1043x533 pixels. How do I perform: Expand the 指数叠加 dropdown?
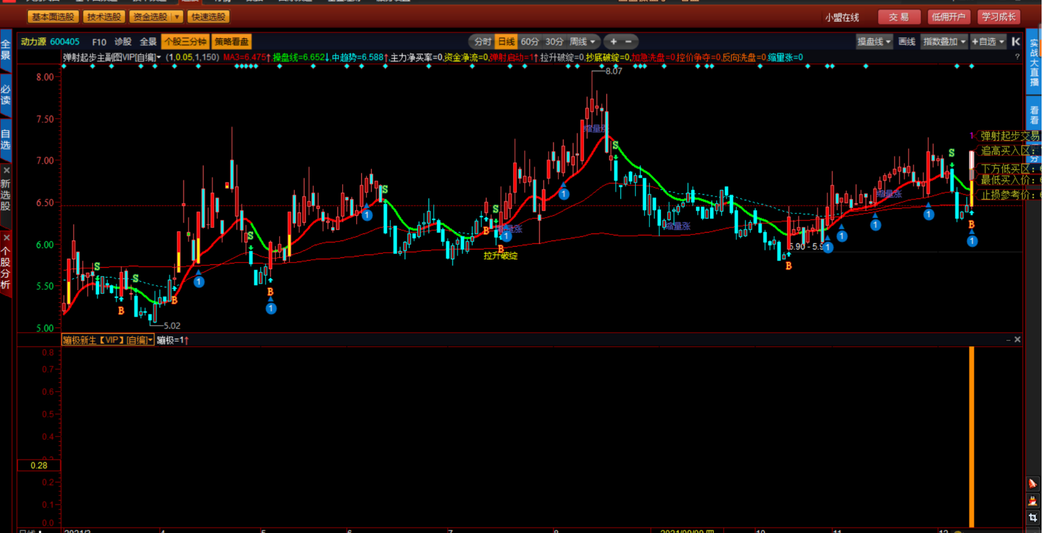(944, 42)
